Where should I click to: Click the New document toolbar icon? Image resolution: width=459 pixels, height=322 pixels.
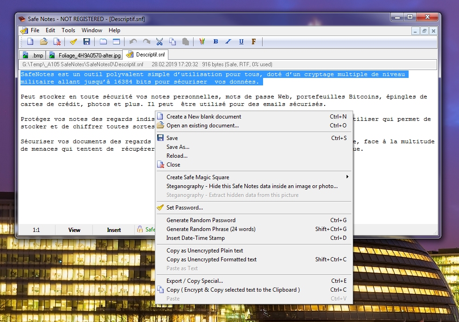30,42
